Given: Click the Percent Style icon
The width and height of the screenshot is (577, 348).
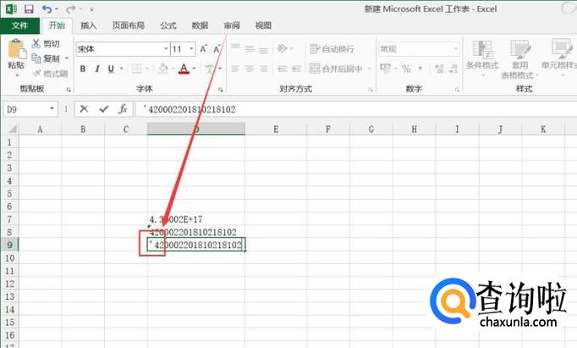Looking at the screenshot, I should [x=406, y=69].
